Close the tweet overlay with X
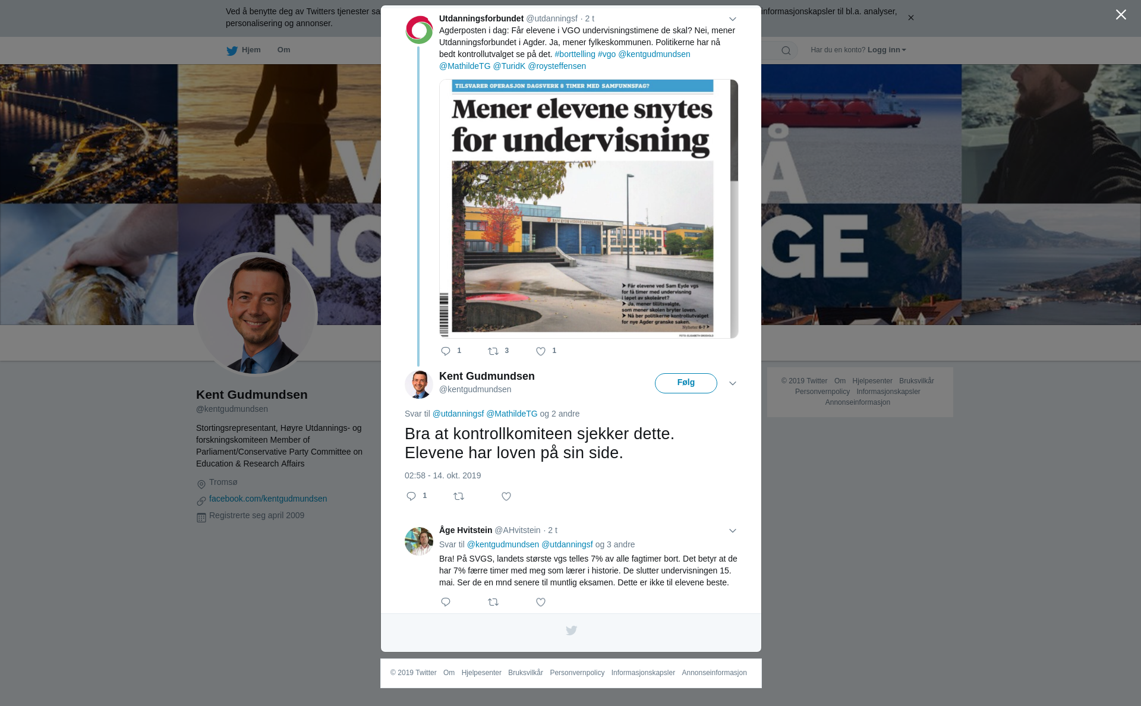The height and width of the screenshot is (706, 1141). click(x=1121, y=15)
